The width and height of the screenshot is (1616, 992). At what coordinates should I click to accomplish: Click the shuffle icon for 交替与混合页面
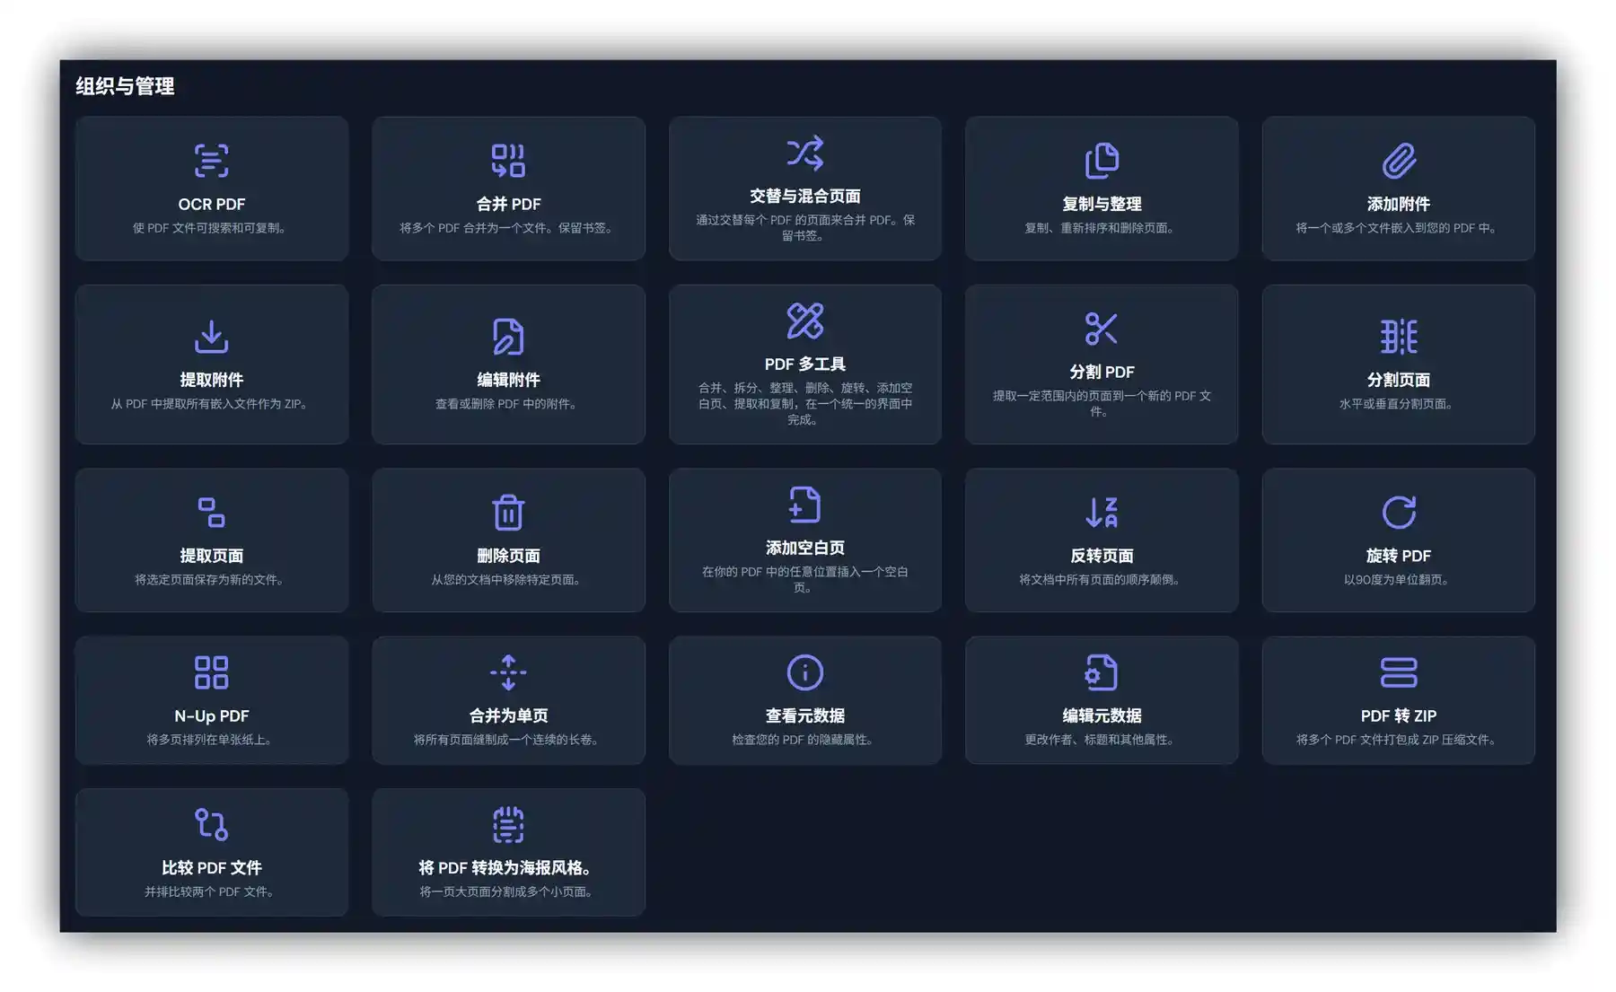click(x=804, y=154)
